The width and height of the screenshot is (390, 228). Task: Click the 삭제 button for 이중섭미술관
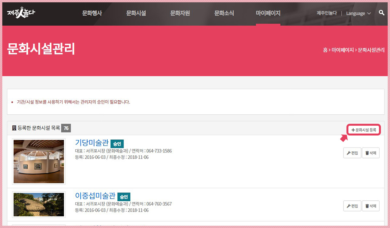point(371,206)
